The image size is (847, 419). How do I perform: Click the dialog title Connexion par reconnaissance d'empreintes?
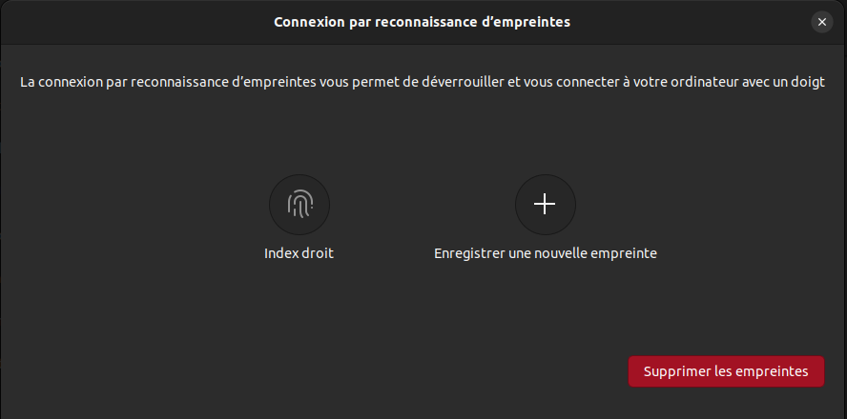pyautogui.click(x=422, y=22)
